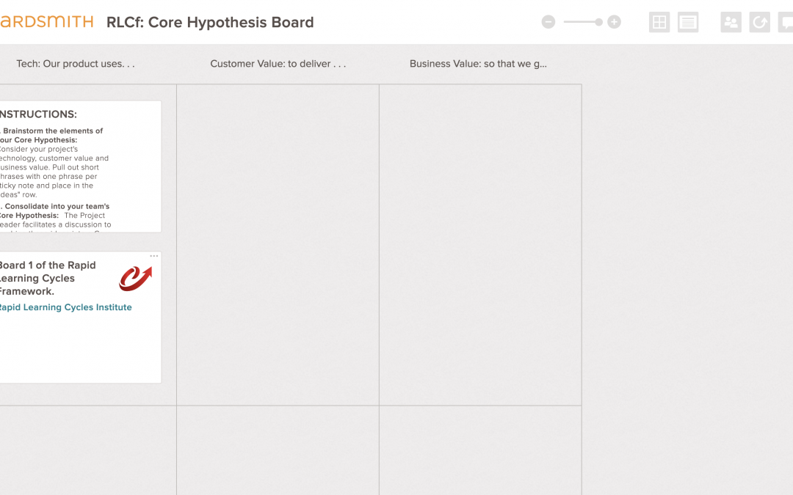Open the comments chat icon

pos(786,22)
